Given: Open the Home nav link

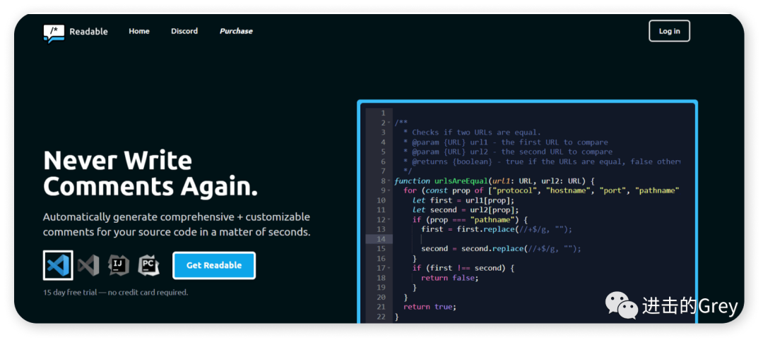Looking at the screenshot, I should tap(139, 31).
